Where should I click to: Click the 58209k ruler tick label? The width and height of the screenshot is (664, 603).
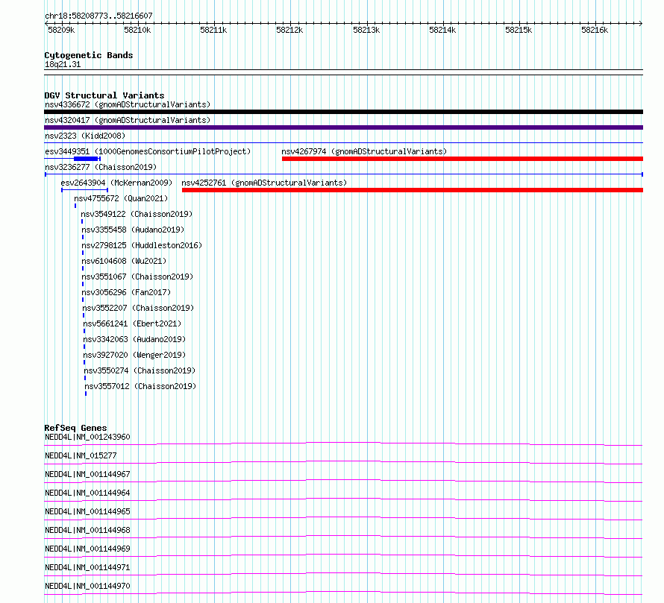coord(61,30)
